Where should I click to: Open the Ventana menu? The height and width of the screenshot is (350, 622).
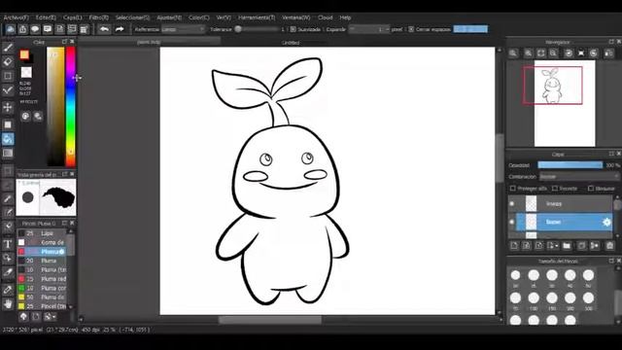[295, 17]
